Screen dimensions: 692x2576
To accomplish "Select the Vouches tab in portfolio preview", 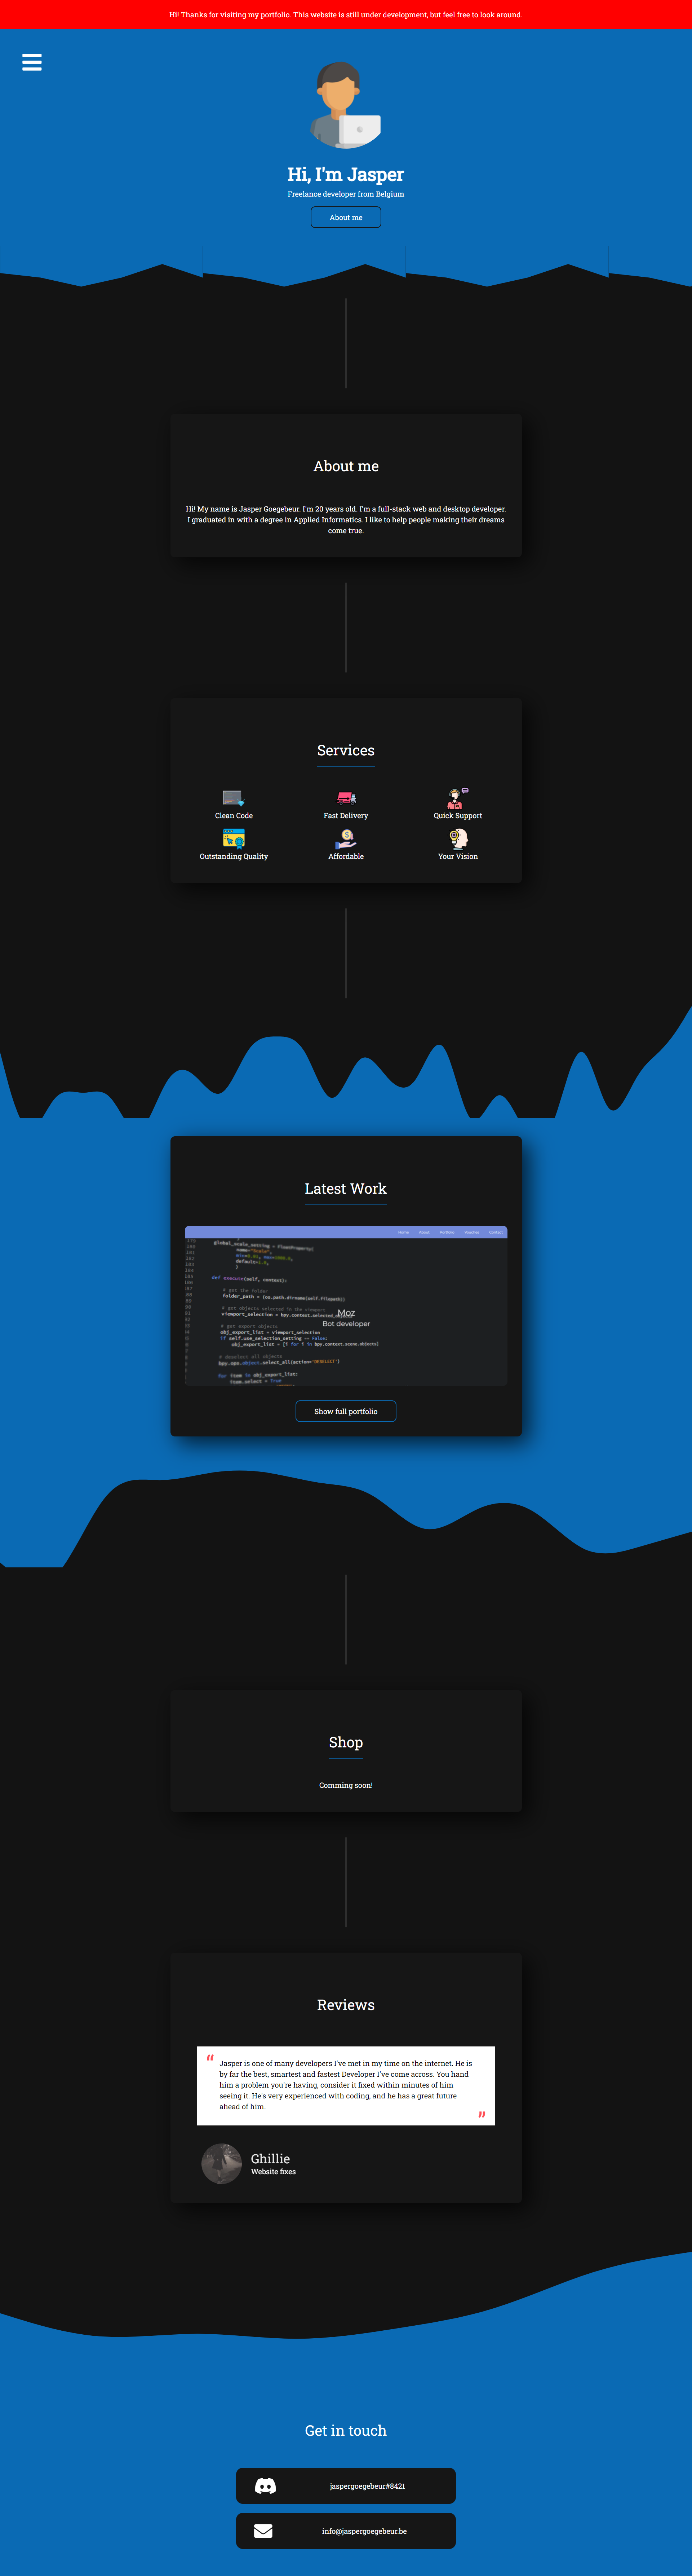I will (472, 1232).
